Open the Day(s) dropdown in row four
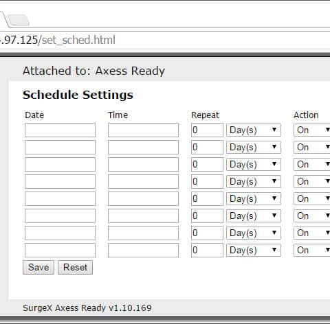Screen dimensions: 330x324 254,181
